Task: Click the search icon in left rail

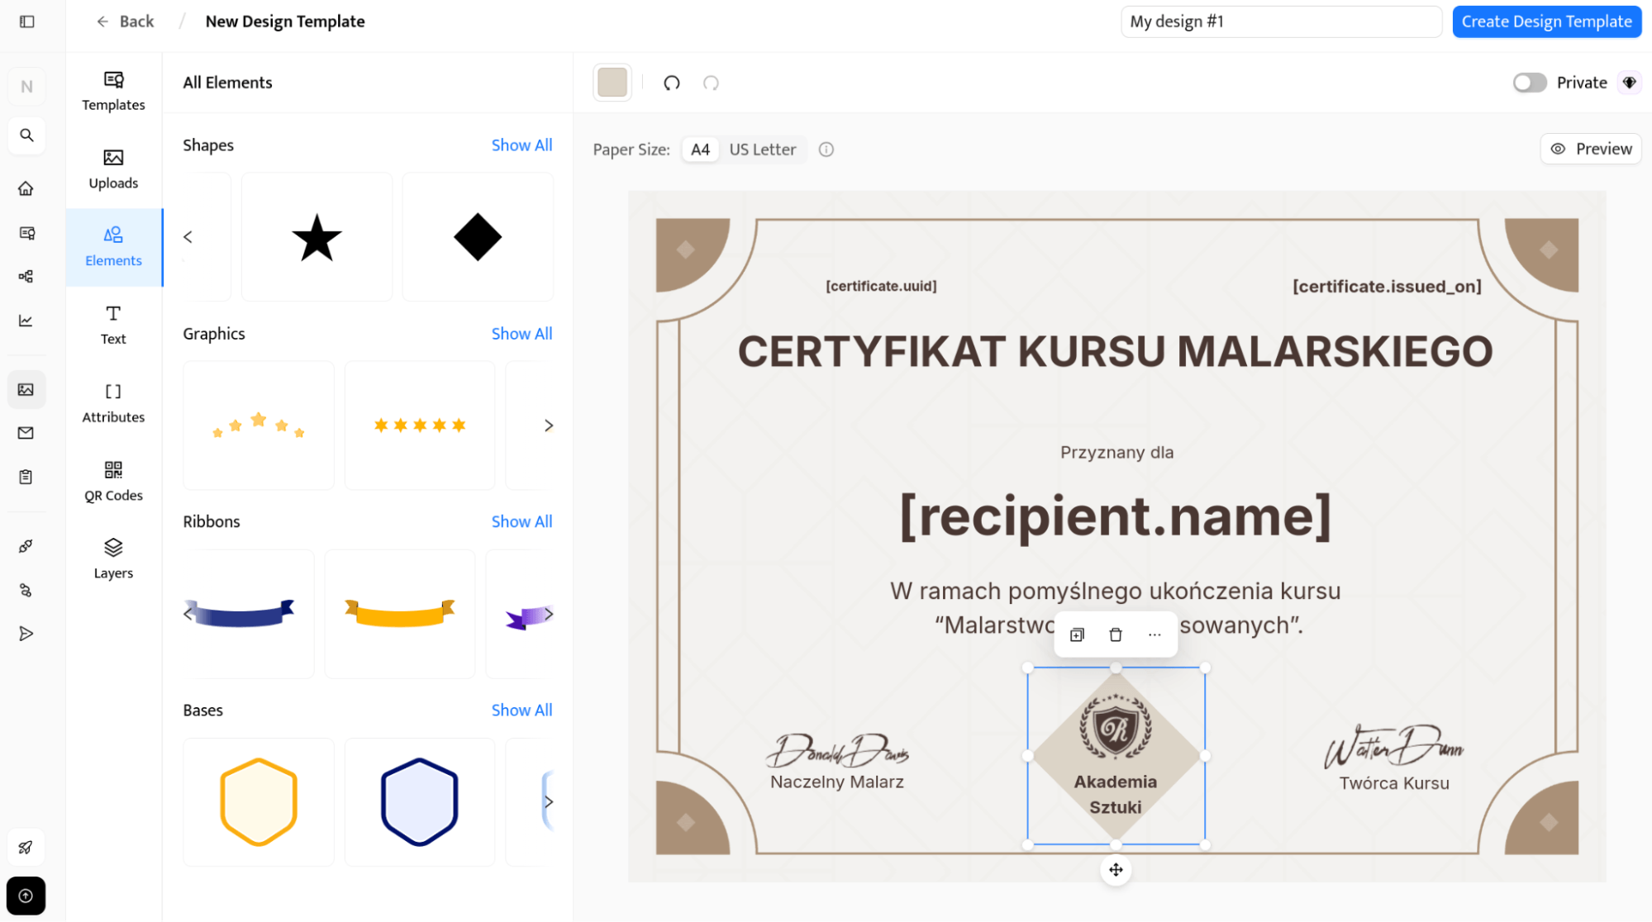Action: click(26, 135)
